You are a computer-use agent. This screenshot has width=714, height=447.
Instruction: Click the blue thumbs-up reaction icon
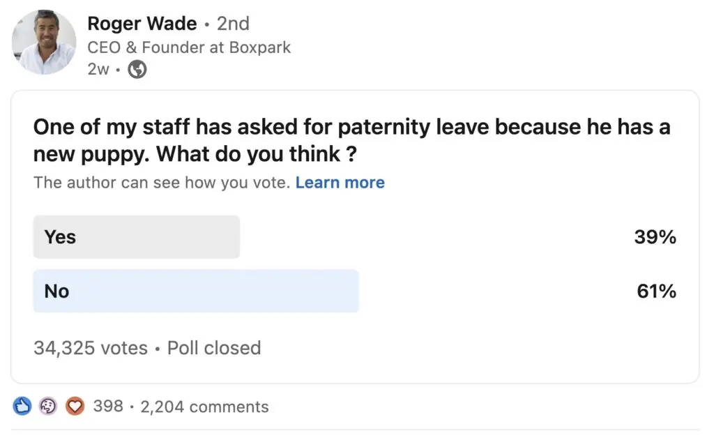coord(22,406)
